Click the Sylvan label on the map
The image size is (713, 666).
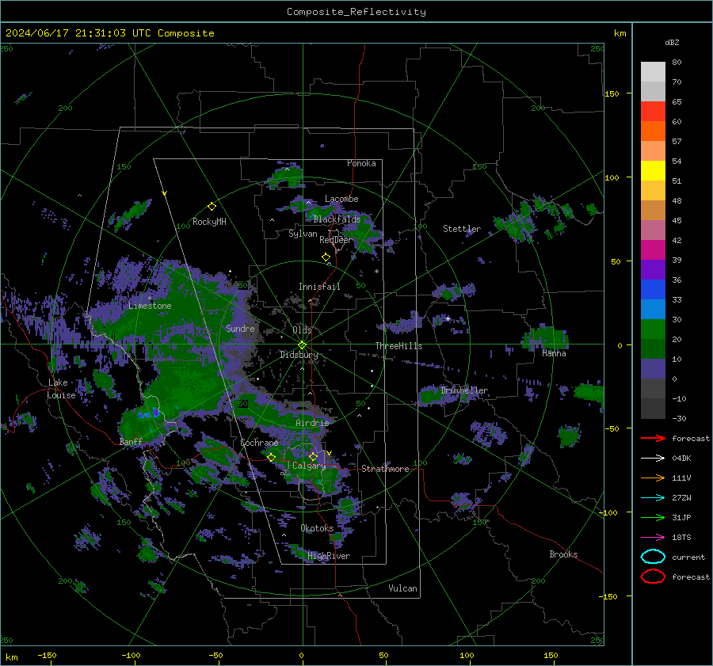[303, 234]
